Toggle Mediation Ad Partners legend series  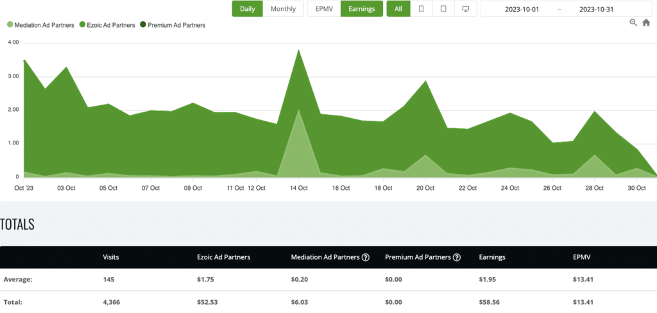(x=39, y=25)
